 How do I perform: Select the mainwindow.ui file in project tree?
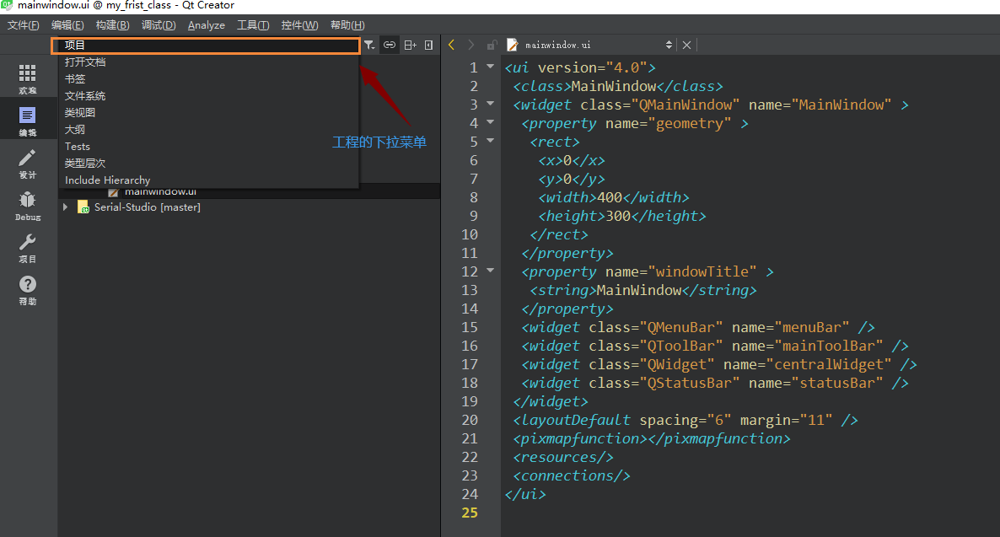(159, 192)
